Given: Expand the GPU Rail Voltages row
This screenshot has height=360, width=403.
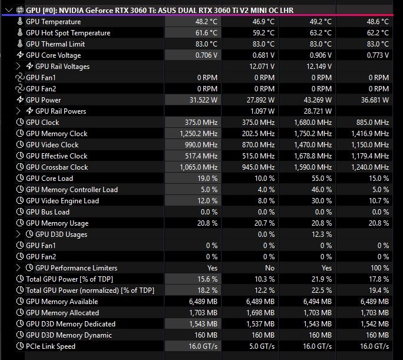Looking at the screenshot, I should coord(18,66).
